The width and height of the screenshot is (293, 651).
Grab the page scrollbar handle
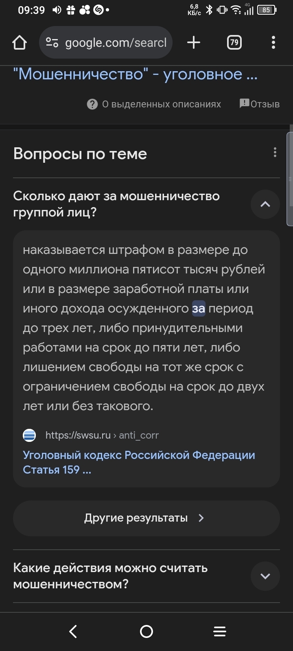tap(290, 179)
